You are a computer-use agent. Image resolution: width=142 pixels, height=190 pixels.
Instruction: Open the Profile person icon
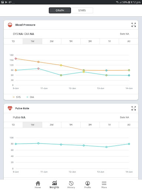click(88, 183)
